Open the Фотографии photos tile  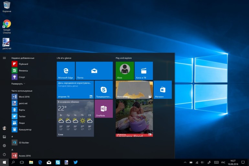[x=134, y=90]
